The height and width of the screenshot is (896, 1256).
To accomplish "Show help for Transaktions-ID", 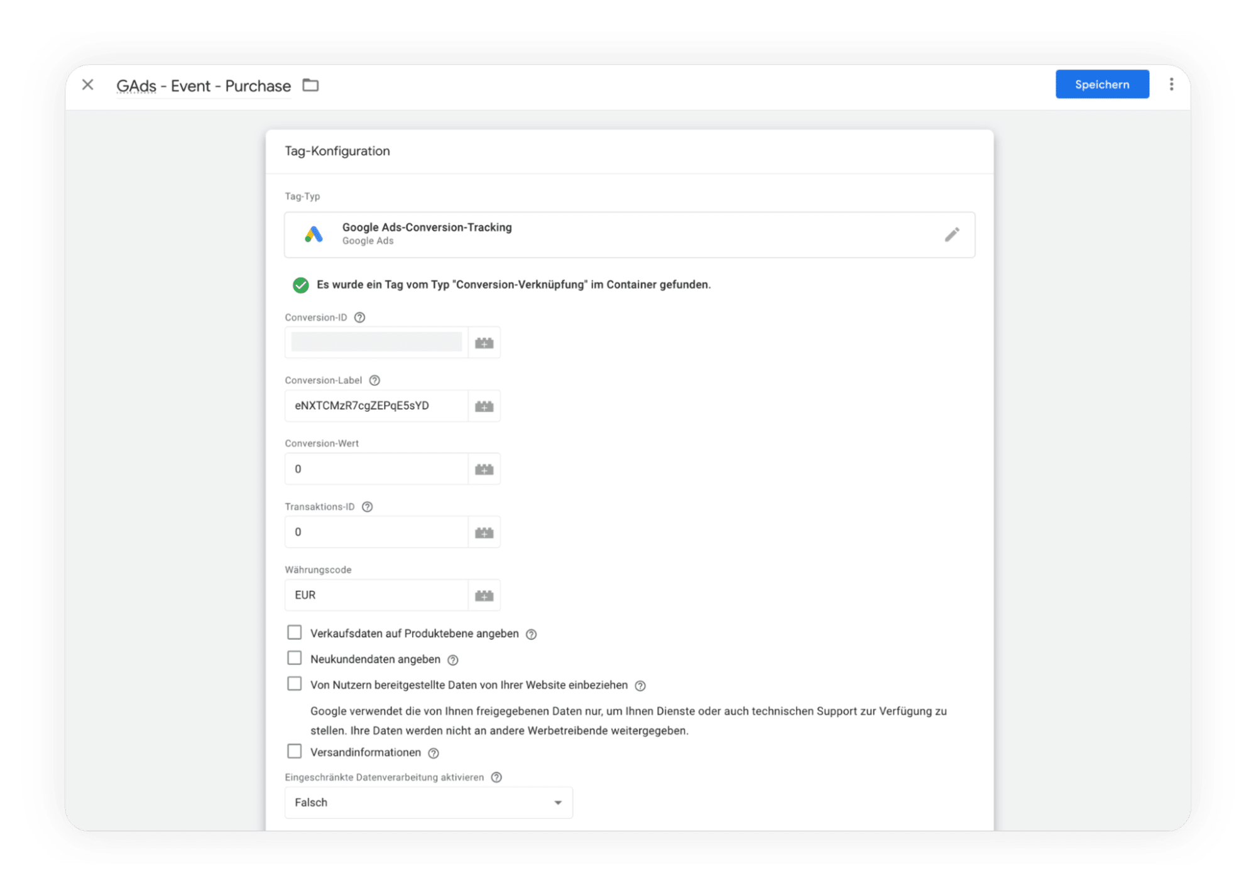I will coord(368,506).
